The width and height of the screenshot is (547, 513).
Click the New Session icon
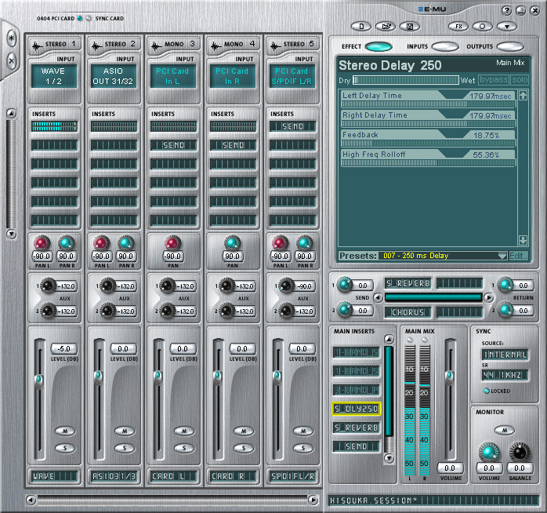(x=361, y=26)
